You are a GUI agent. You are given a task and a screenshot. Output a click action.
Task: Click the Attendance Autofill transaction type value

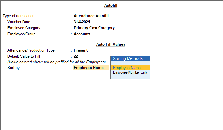(91, 16)
